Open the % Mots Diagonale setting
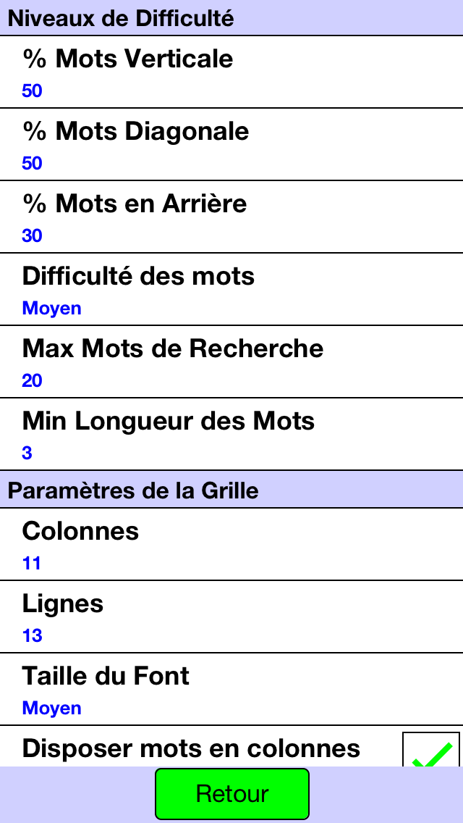Screen dimensions: 463x823 [x=231, y=144]
